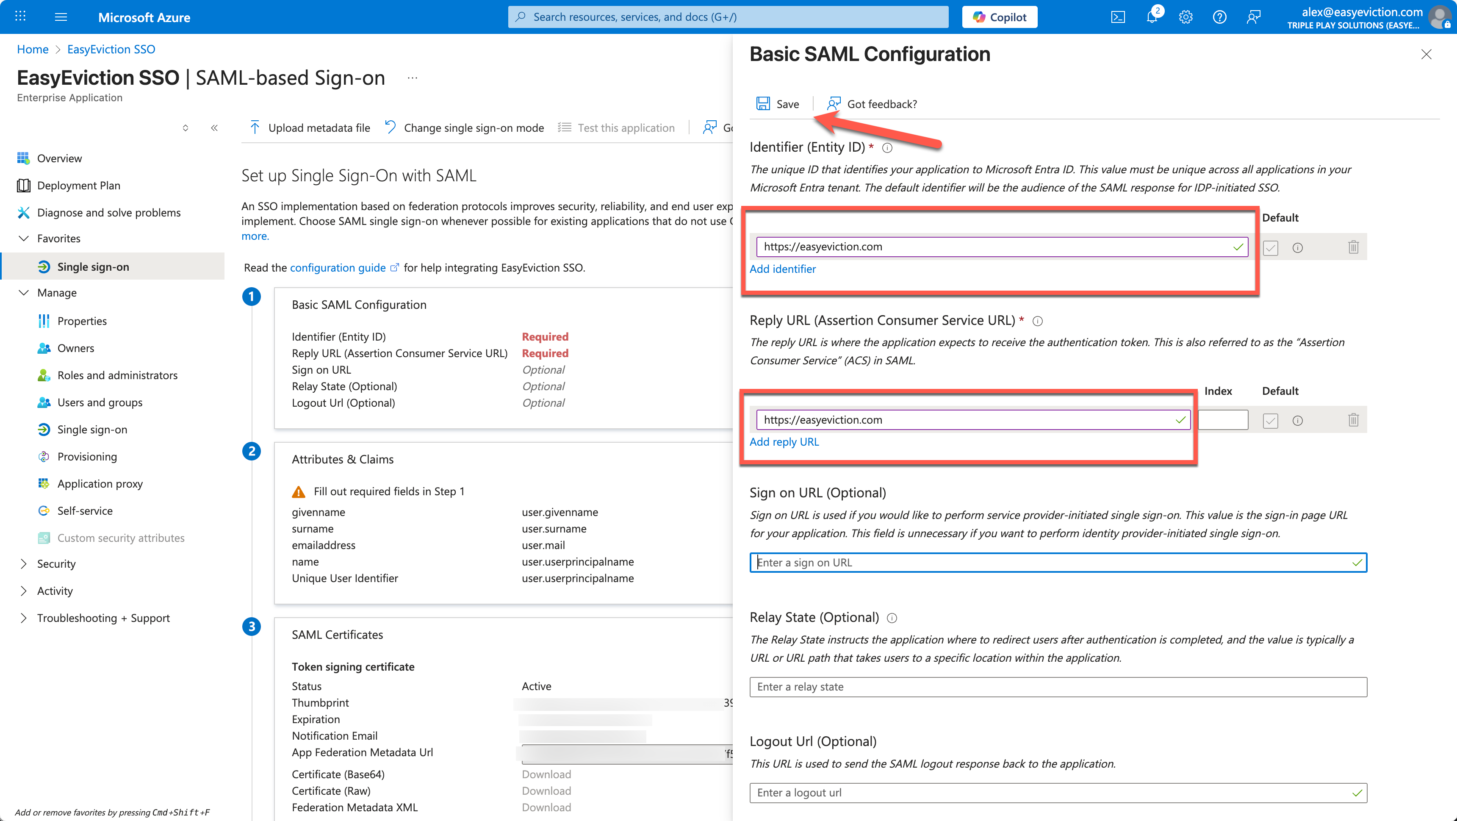Click info icon beside Relay State heading
Screen dimensions: 1457x821
pyautogui.click(x=892, y=618)
